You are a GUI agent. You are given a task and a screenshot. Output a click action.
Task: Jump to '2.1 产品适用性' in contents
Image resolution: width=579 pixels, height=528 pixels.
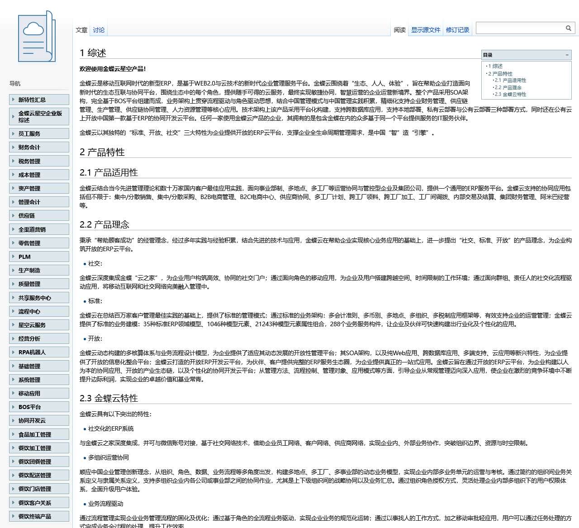[510, 80]
